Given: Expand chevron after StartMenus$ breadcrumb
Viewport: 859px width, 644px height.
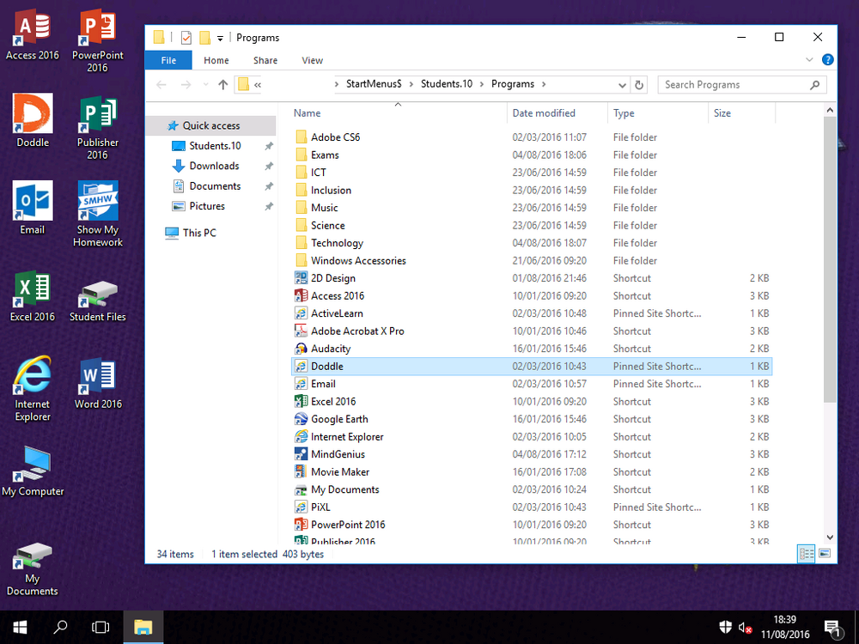Looking at the screenshot, I should (411, 84).
